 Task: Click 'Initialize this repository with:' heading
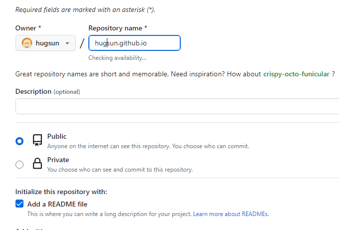click(61, 192)
